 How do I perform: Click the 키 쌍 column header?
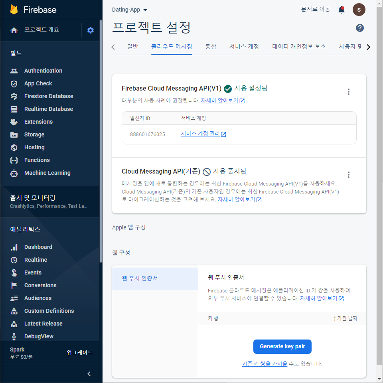(x=213, y=318)
